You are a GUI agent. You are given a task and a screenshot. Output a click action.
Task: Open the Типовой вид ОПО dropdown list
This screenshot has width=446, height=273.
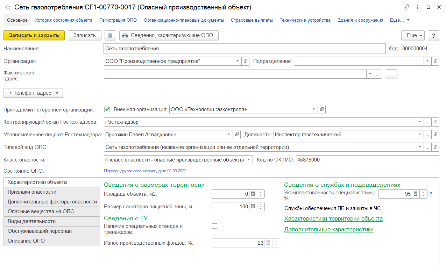tap(419, 147)
